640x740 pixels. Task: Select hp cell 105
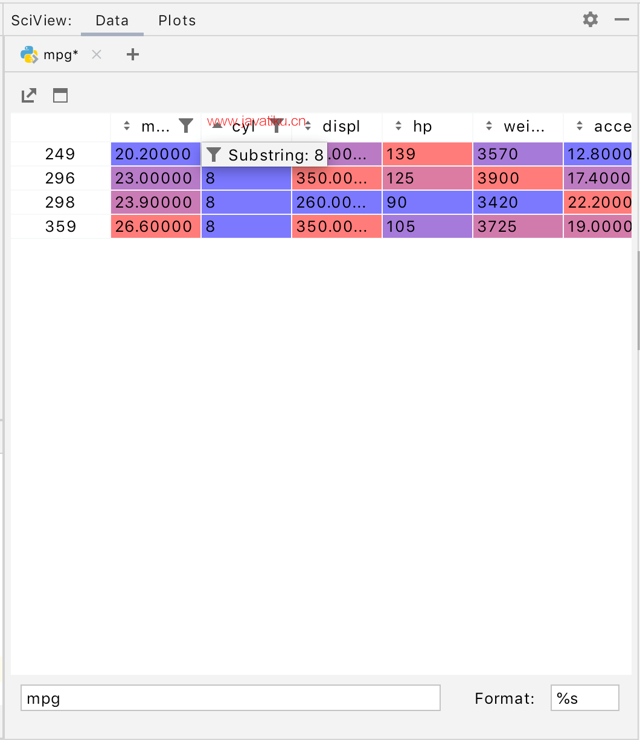pos(427,226)
